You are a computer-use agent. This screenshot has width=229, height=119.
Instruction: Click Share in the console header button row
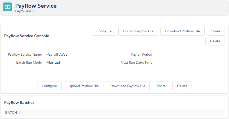pos(216,31)
